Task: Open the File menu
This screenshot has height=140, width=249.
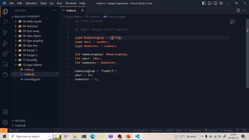Action: pos(11,3)
